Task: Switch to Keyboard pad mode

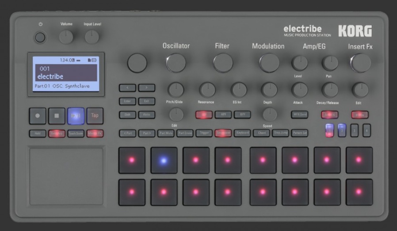Action: (x=242, y=133)
